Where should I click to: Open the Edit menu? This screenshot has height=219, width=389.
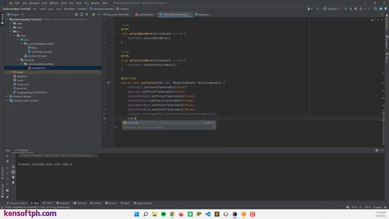[x=18, y=3]
